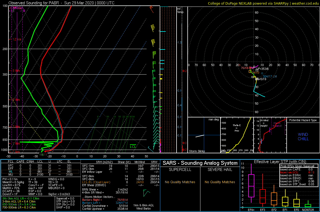Viewport: 320px width, 212px height.
Task: Select the EFF parcel row
Action: point(40,168)
